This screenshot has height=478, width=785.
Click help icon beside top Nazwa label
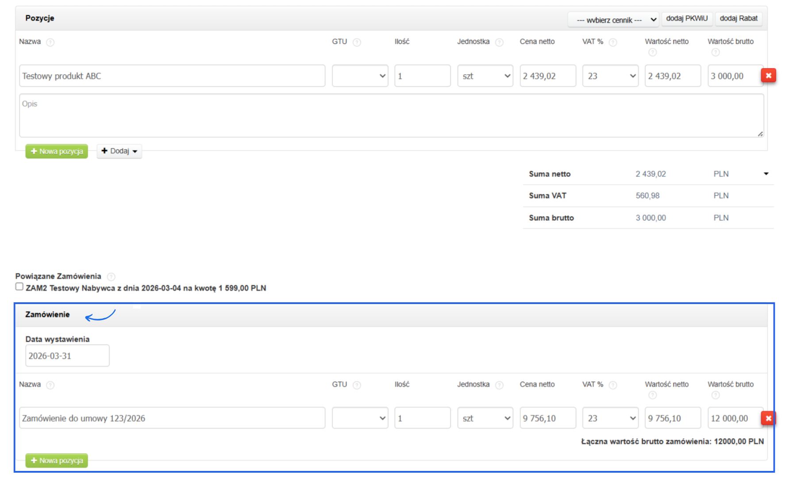pyautogui.click(x=50, y=42)
